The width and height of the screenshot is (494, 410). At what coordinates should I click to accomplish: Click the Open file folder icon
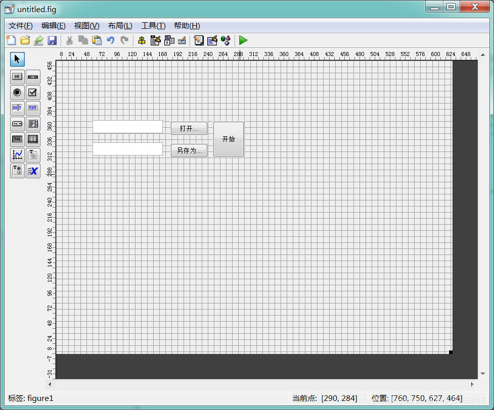point(25,40)
